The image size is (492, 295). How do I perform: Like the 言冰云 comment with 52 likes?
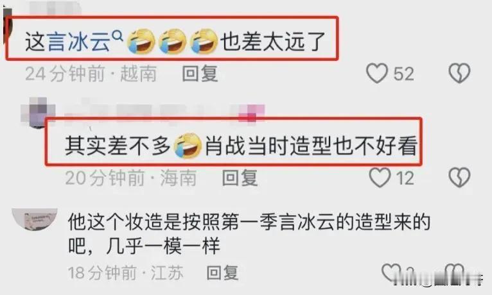click(x=376, y=73)
